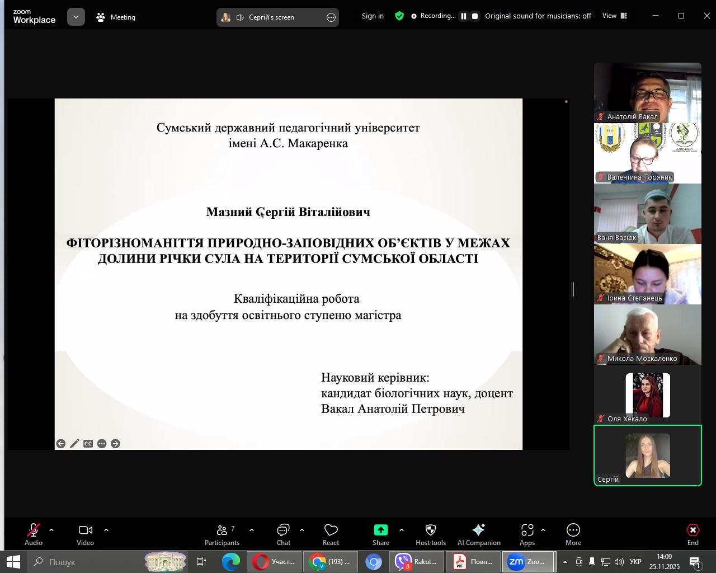The width and height of the screenshot is (716, 573).
Task: Open the Participants panel
Action: [222, 534]
